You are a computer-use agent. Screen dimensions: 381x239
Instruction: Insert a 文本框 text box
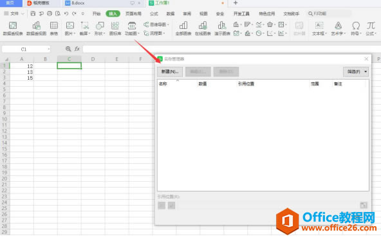[x=319, y=29]
